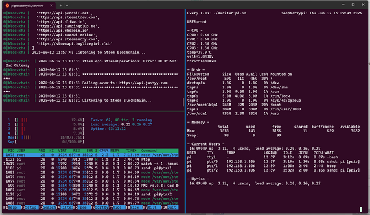
Task: Open the F6 SortBy menu in htop
Action: coord(99,207)
